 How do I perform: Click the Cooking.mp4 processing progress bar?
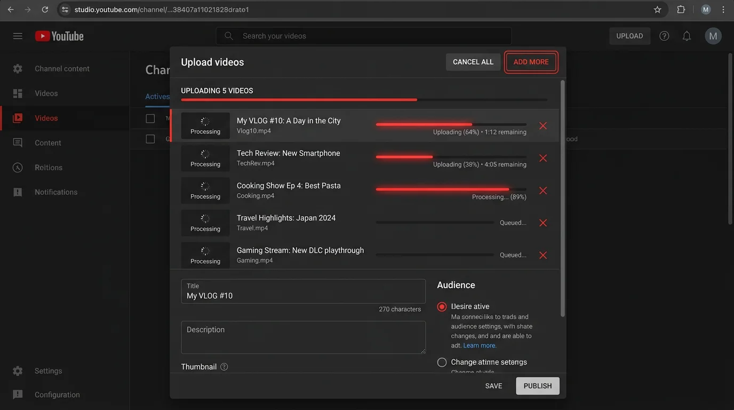451,189
